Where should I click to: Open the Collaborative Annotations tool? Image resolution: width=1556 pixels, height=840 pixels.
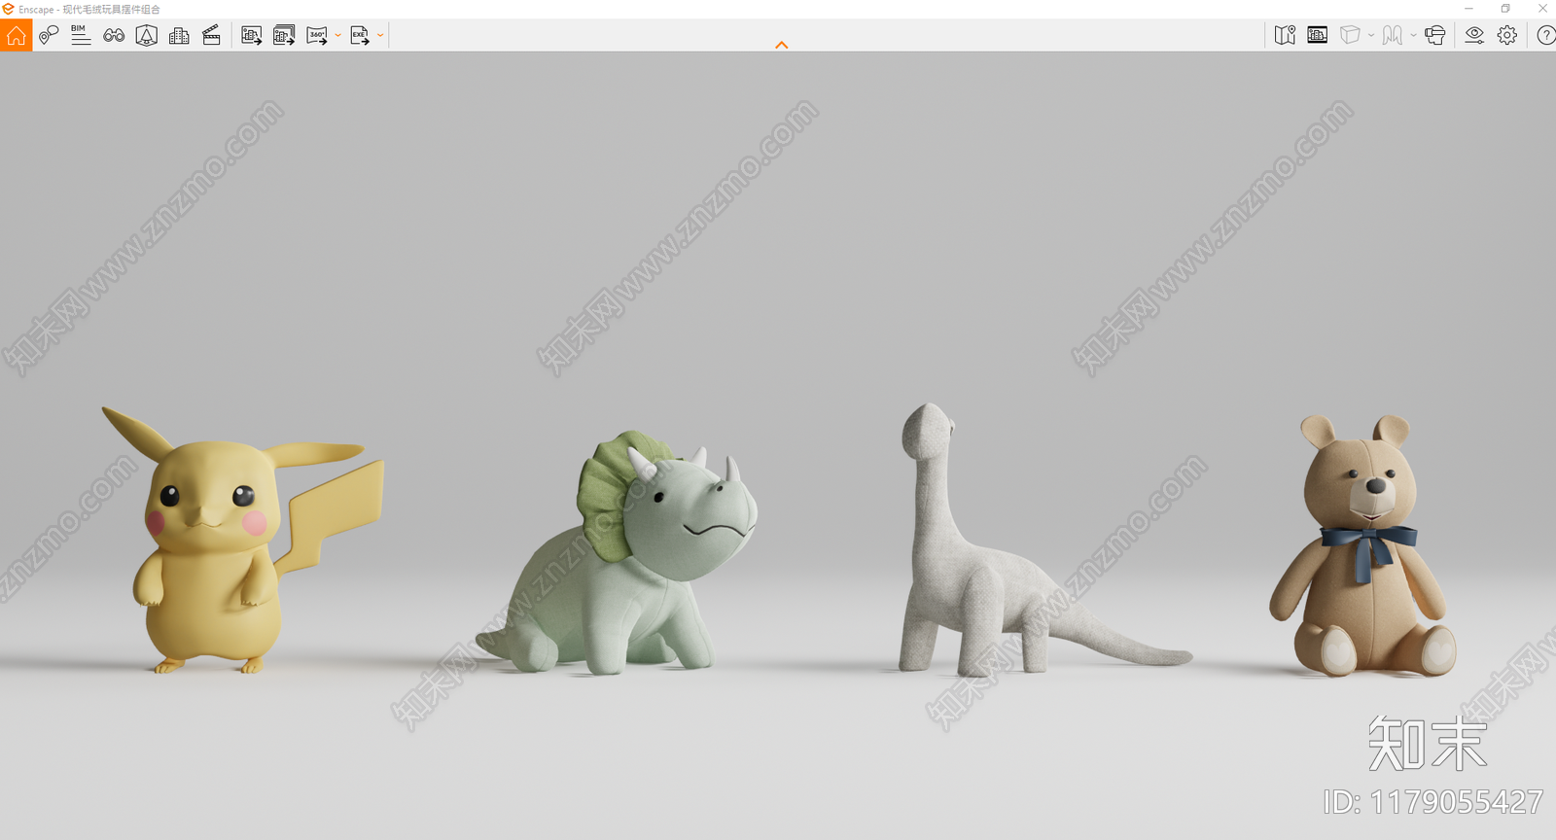(x=49, y=36)
